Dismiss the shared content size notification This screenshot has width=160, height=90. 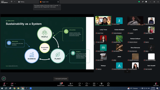coord(60,5)
